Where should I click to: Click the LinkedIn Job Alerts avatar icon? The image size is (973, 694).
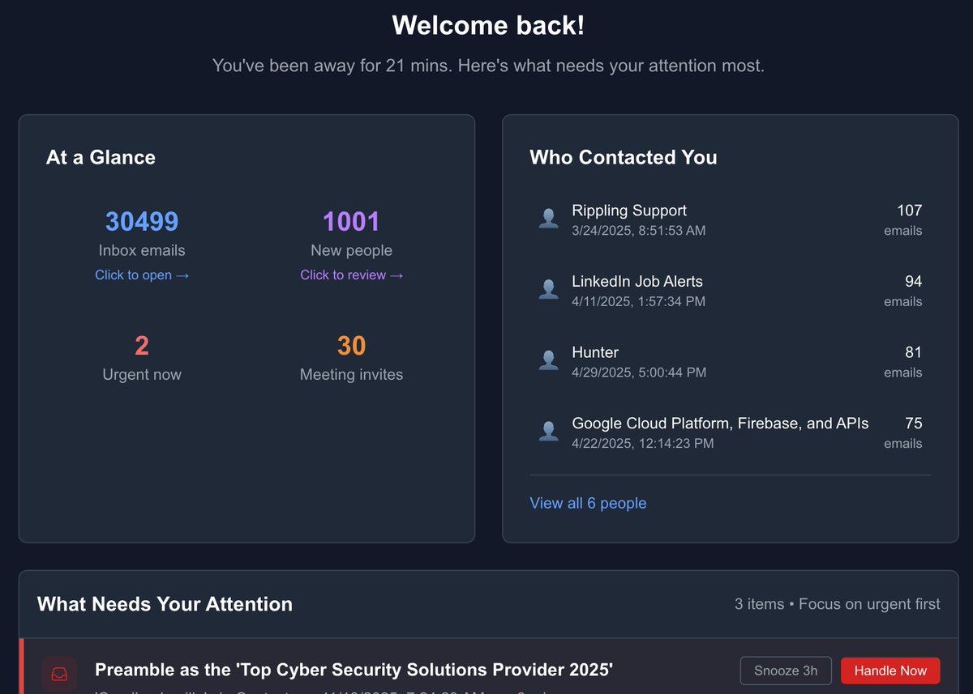click(x=549, y=290)
